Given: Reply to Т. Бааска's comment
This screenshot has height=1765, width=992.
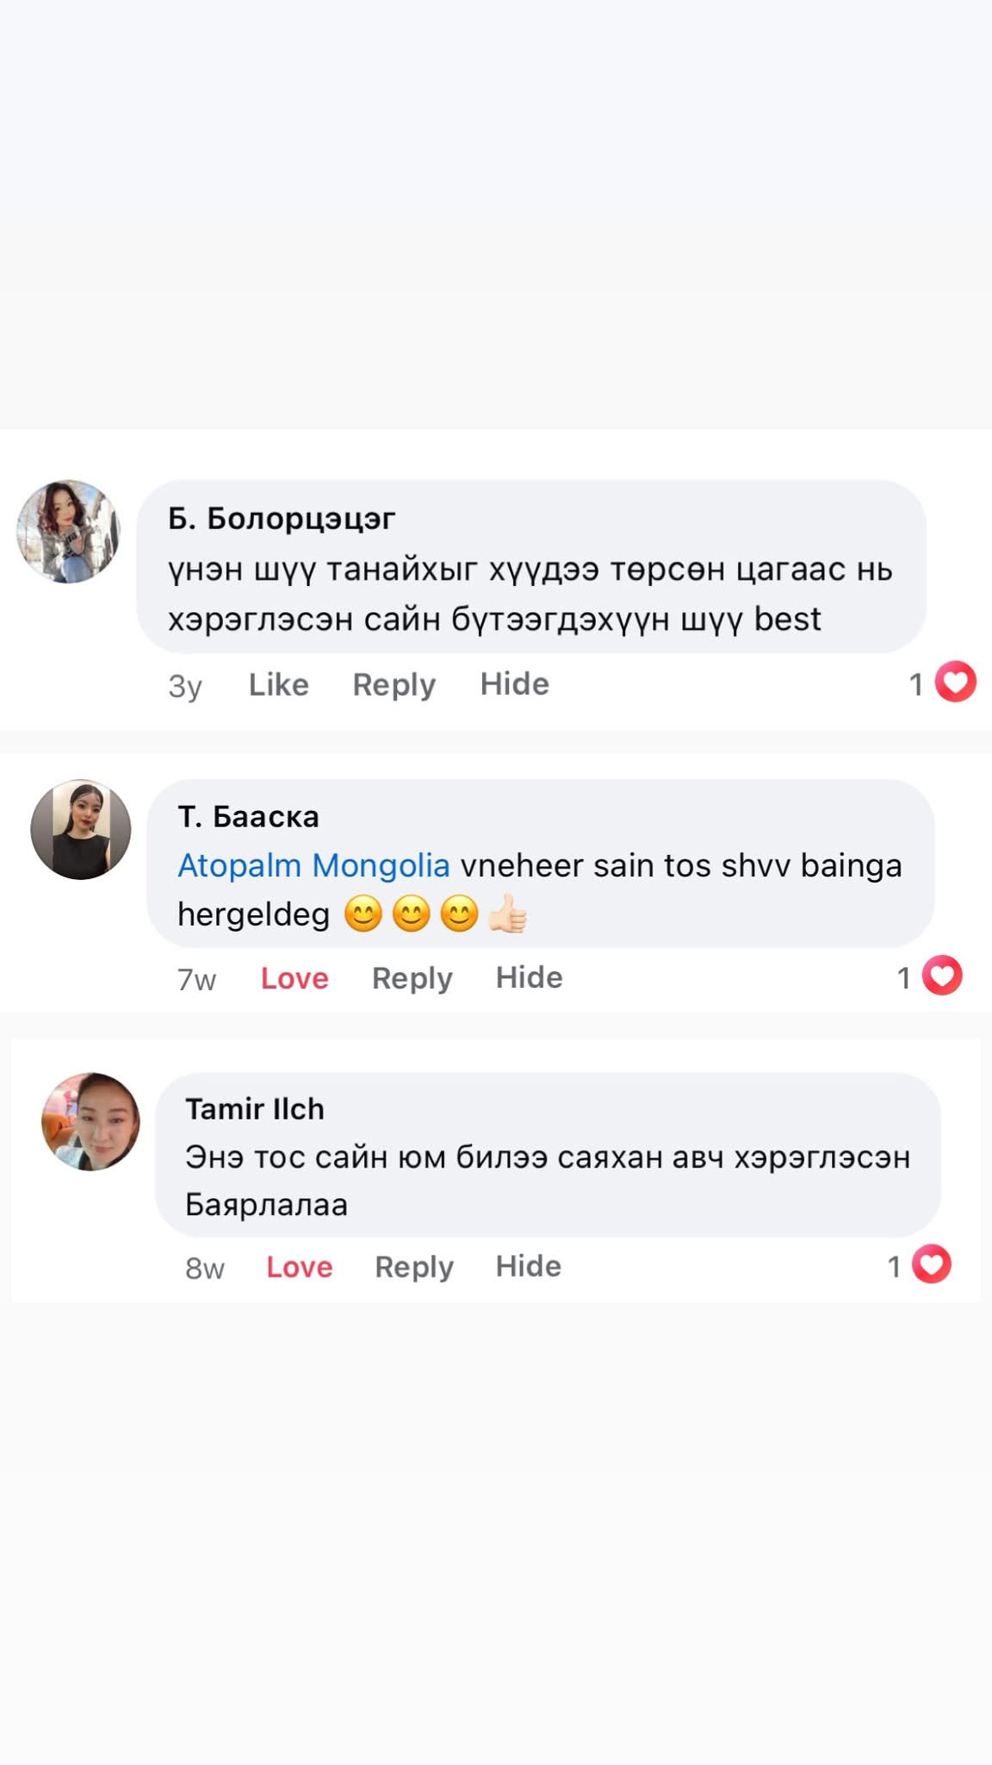Looking at the screenshot, I should coord(412,979).
